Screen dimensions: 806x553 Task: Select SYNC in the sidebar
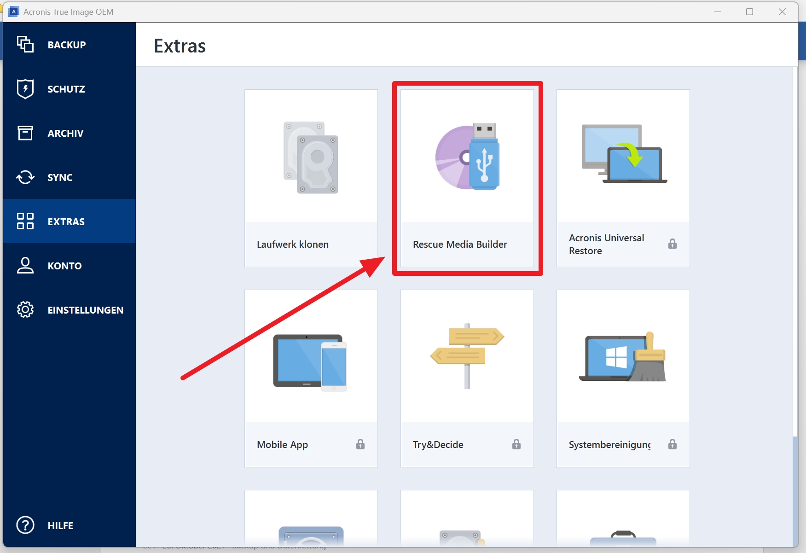click(x=70, y=177)
